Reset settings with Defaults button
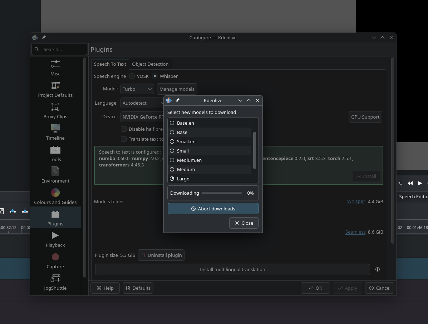The width and height of the screenshot is (428, 324). point(138,288)
